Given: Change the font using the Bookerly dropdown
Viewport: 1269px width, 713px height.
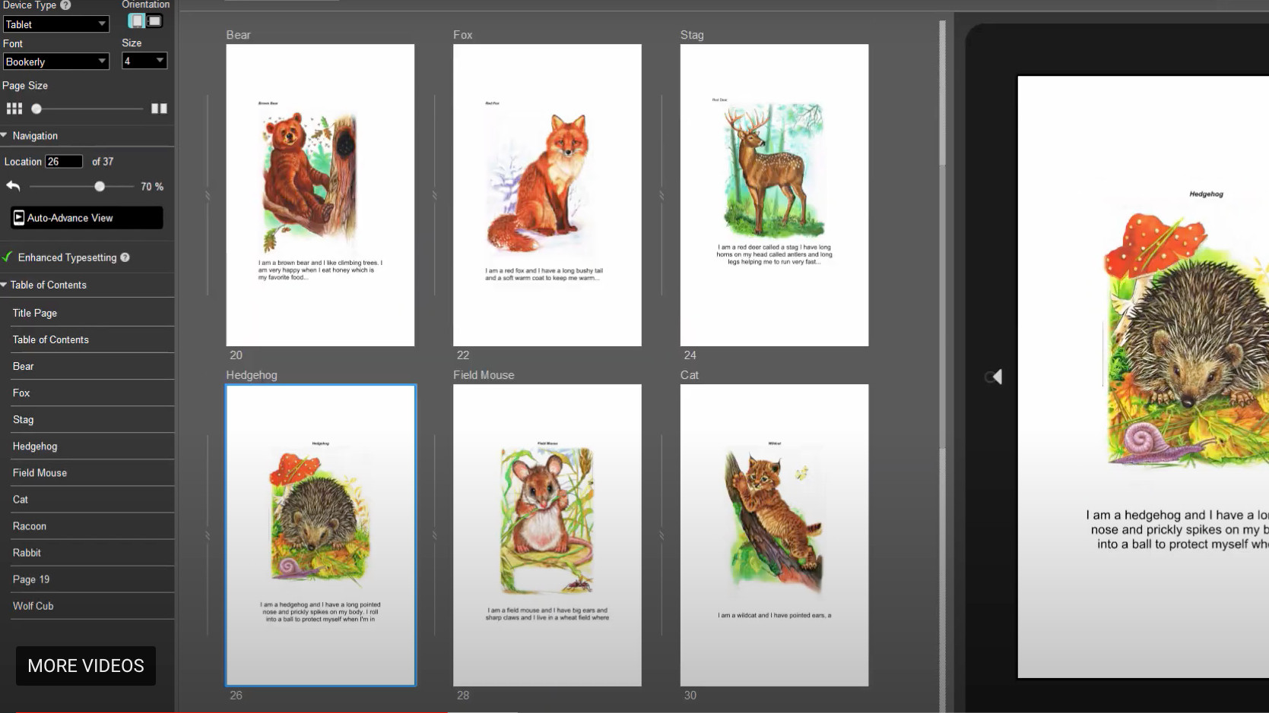Looking at the screenshot, I should point(56,61).
